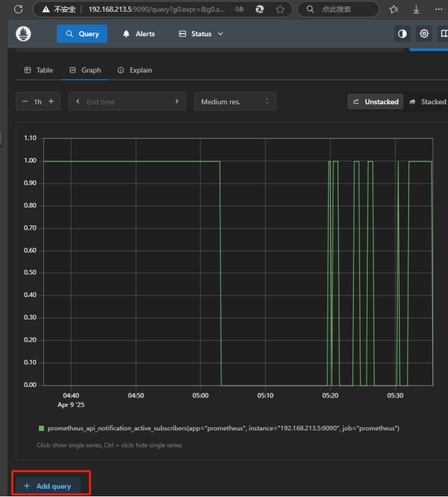448x497 pixels.
Task: Open the documentation book icon
Action: tap(444, 34)
